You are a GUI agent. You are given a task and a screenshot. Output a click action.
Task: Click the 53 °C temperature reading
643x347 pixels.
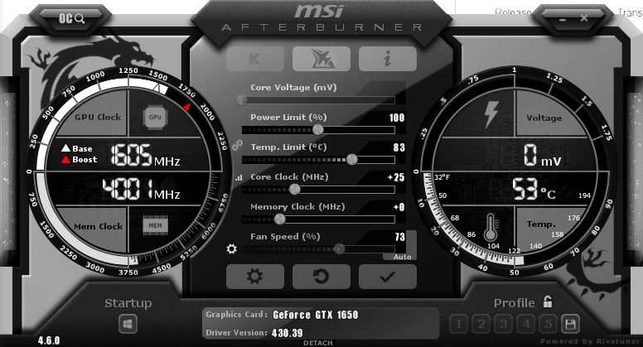pyautogui.click(x=534, y=190)
